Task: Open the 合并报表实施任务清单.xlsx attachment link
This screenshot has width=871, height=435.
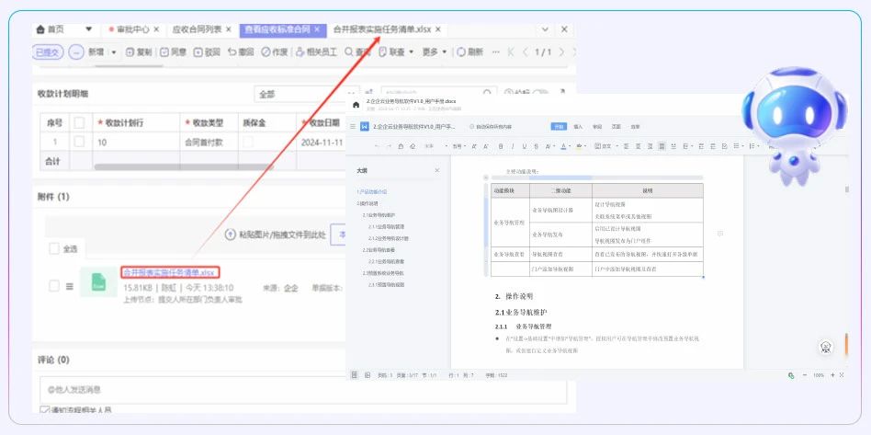Action: click(169, 272)
